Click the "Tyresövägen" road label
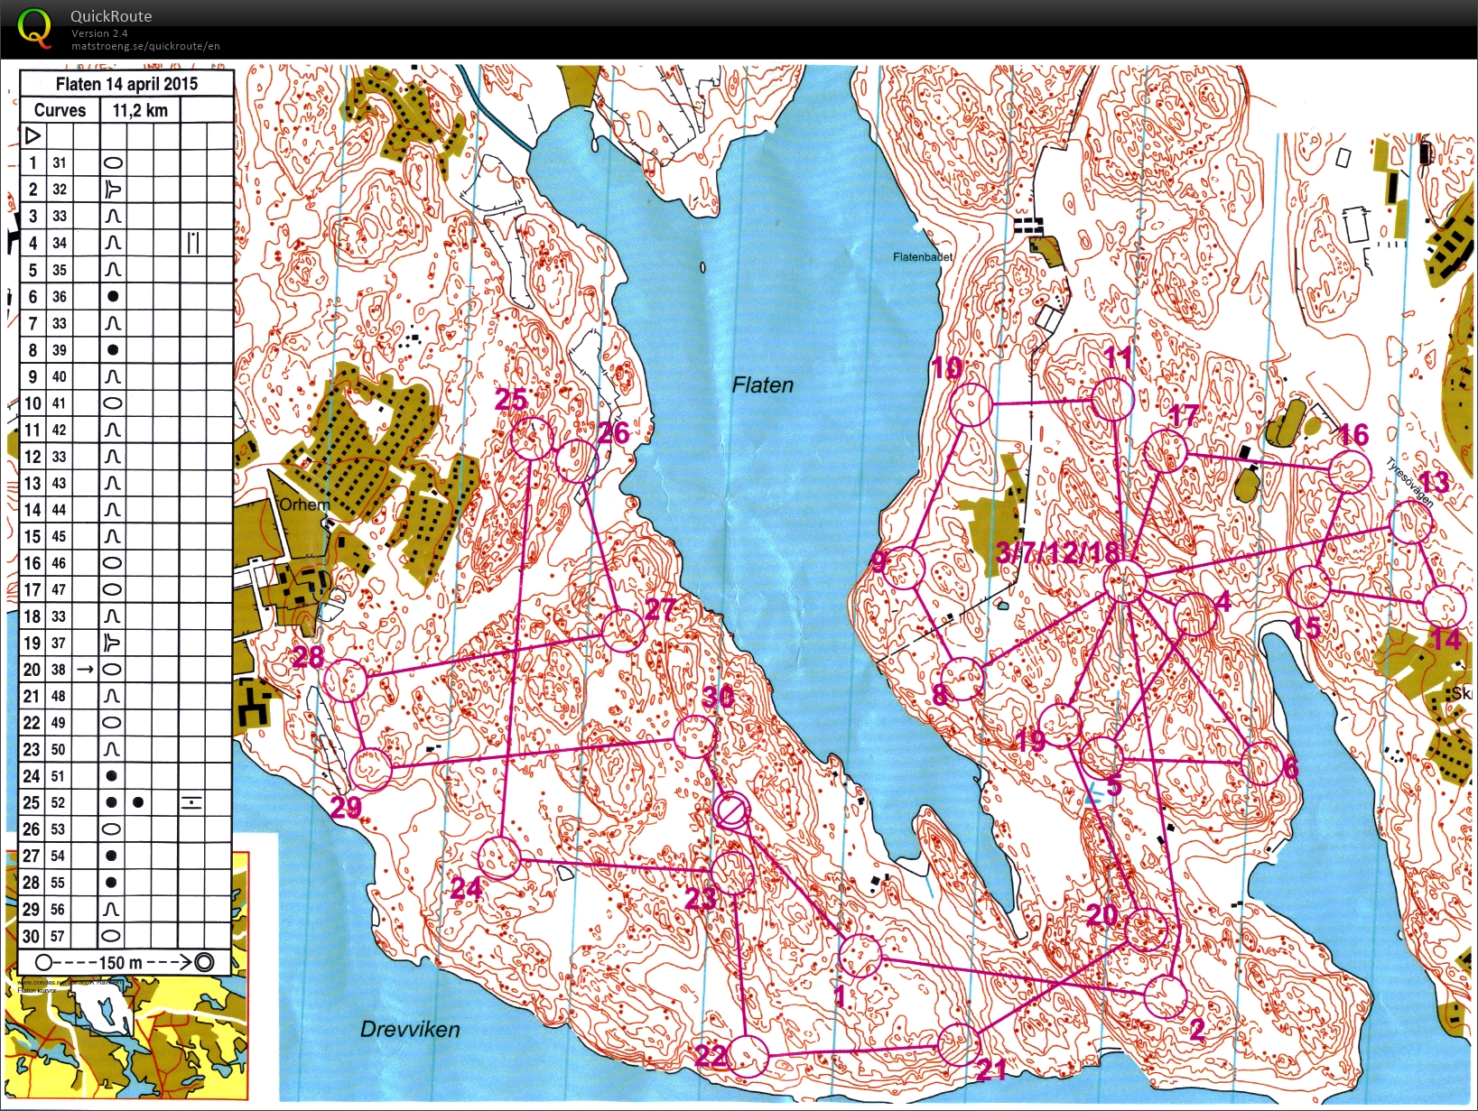 1408,483
